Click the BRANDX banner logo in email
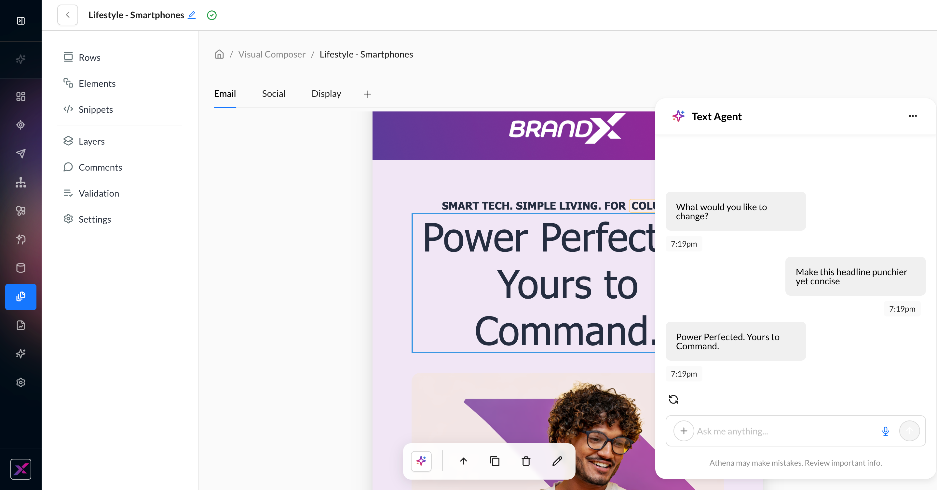This screenshot has height=490, width=937. click(567, 128)
